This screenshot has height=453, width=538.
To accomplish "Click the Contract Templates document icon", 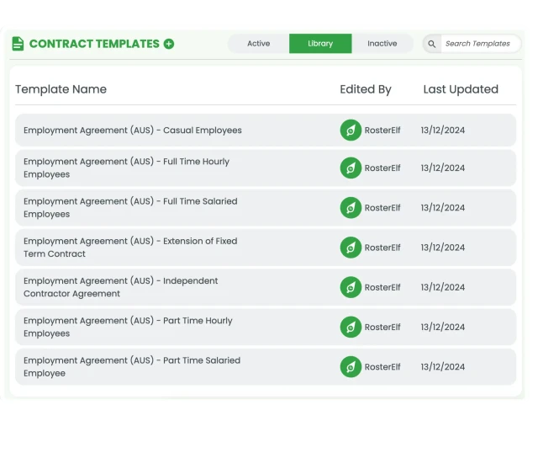I will pyautogui.click(x=18, y=44).
